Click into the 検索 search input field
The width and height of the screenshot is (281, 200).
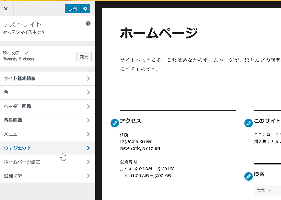tap(268, 190)
